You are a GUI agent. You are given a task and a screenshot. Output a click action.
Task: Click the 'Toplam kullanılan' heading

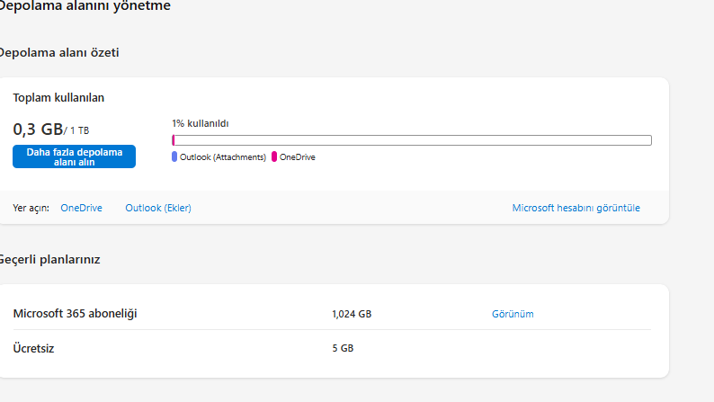pyautogui.click(x=58, y=97)
